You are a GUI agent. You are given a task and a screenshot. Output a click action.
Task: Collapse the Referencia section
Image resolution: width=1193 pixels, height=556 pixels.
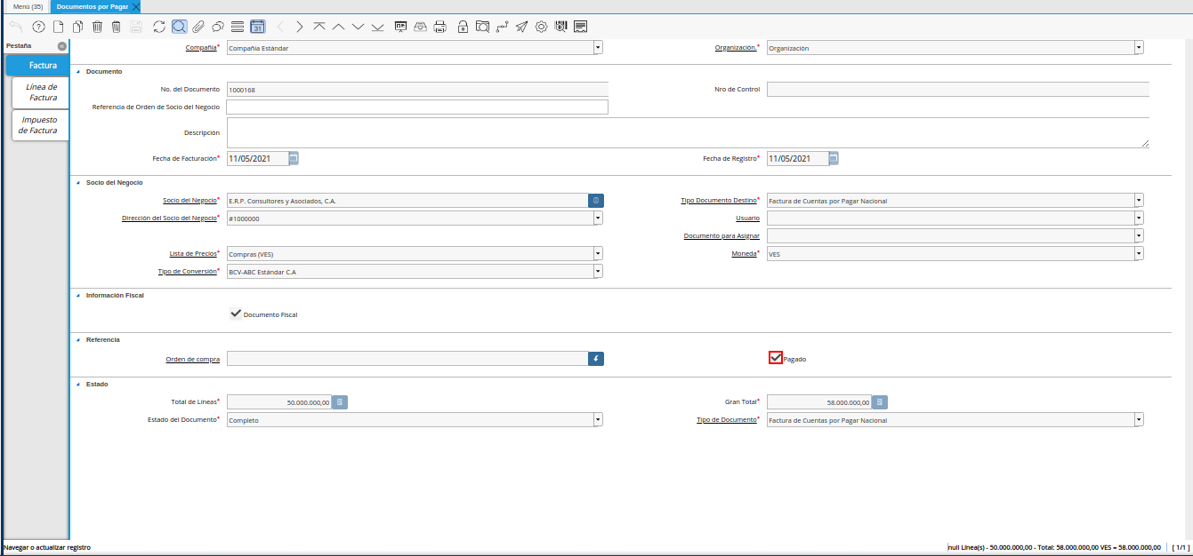[78, 339]
